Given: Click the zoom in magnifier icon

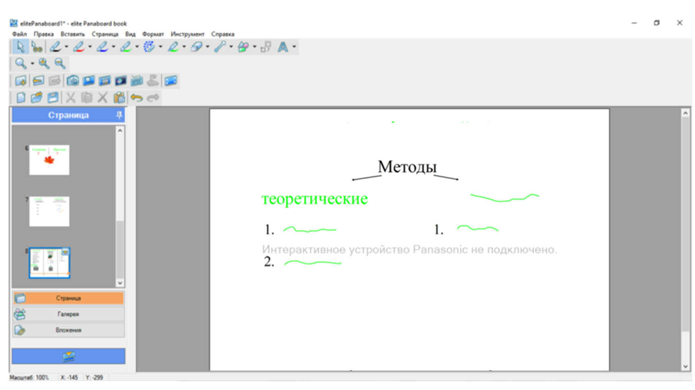Looking at the screenshot, I should pos(44,64).
